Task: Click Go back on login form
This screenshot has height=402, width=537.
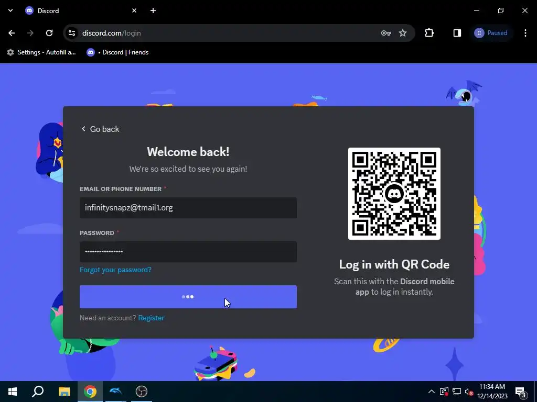Action: point(100,129)
